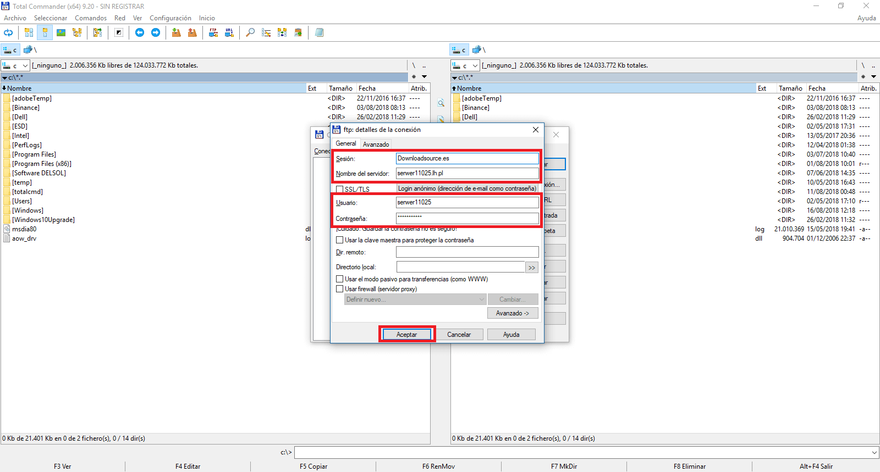Click the unpack files icon

192,32
